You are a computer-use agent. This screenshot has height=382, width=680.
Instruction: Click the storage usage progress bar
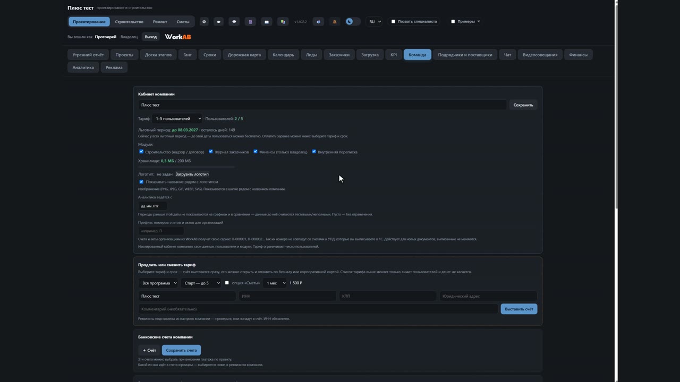[186, 167]
